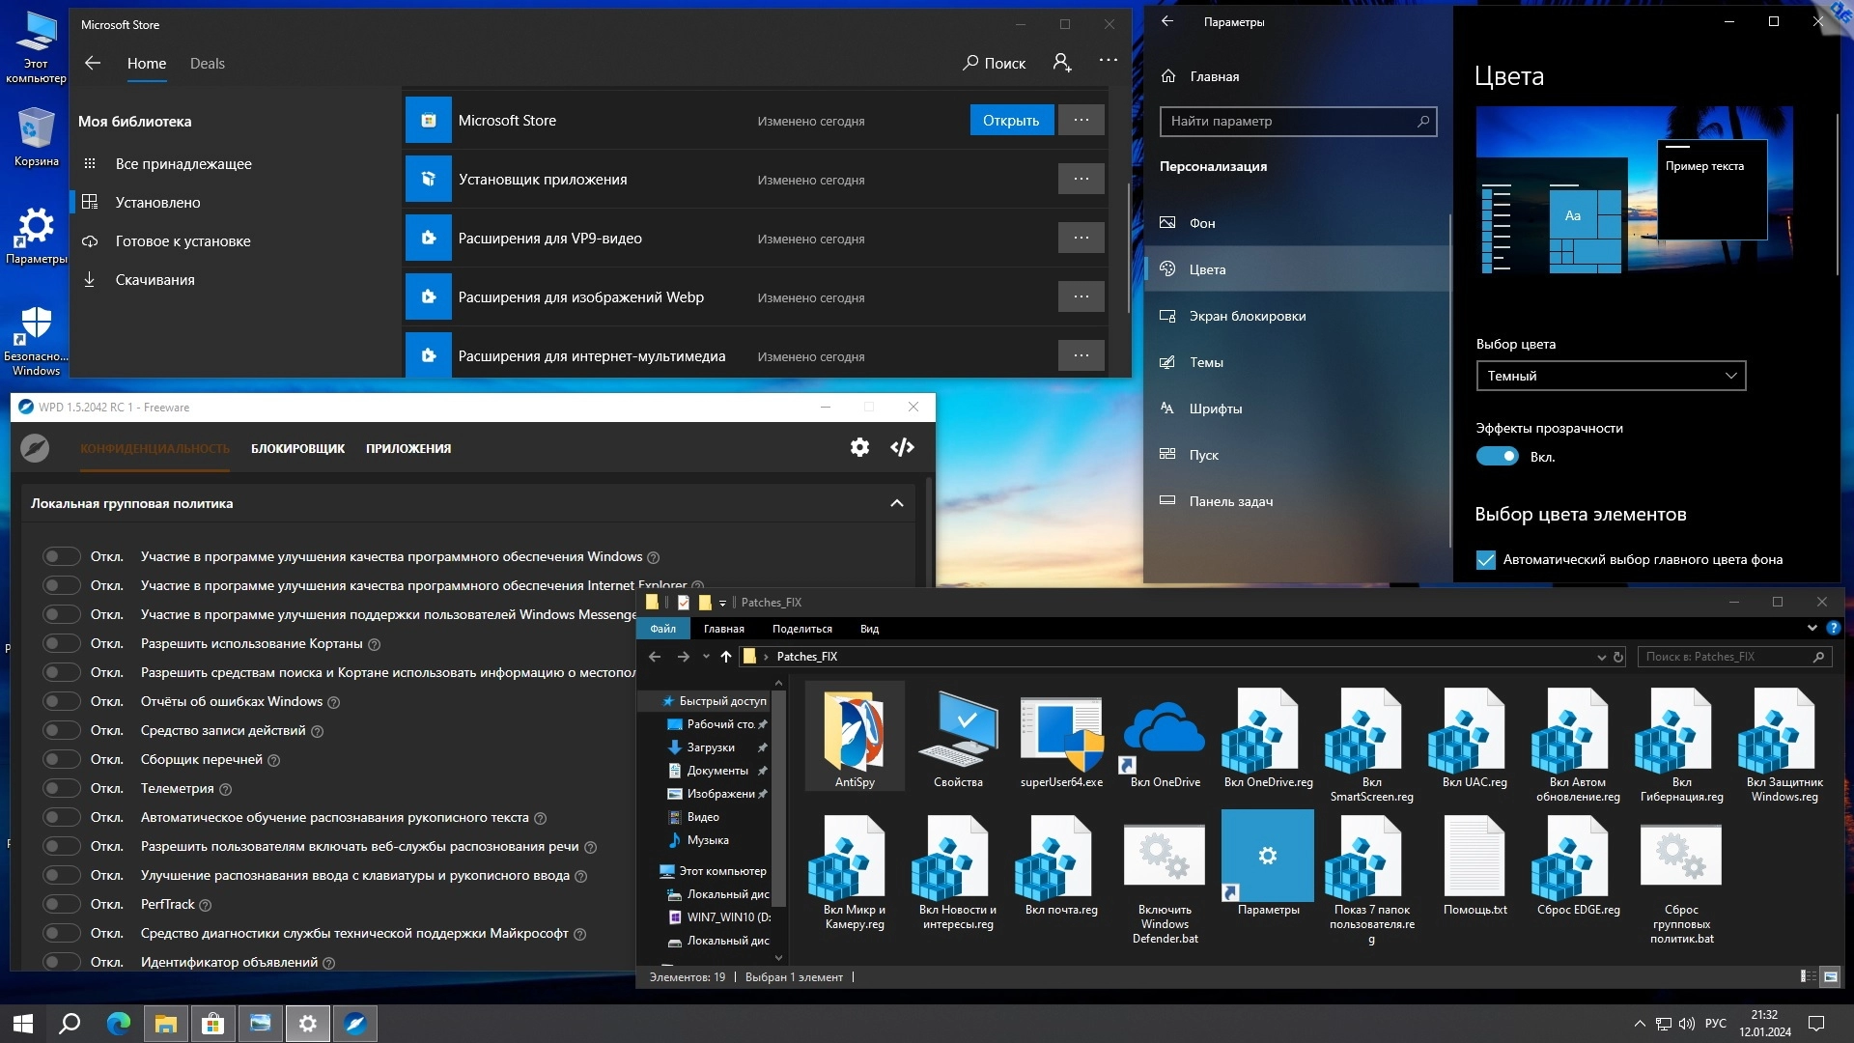Click Microsoft Store user account icon

pos(1061,63)
